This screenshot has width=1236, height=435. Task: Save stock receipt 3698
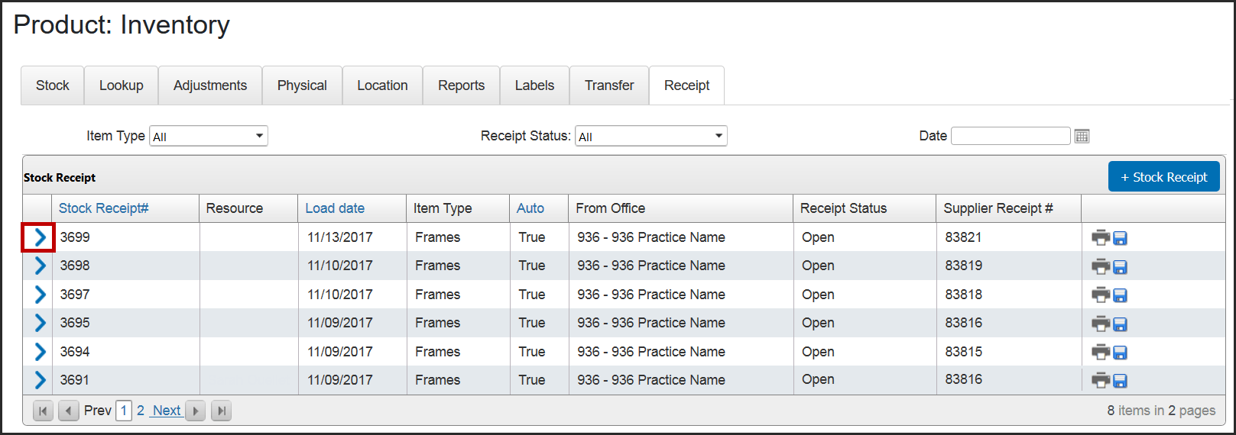click(1120, 266)
